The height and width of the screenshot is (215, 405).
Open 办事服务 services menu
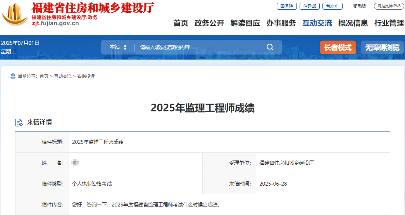coord(281,23)
